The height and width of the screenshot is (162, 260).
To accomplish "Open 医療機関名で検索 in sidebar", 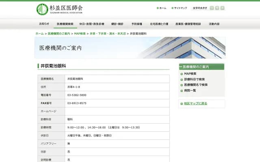I will pyautogui.click(x=196, y=85).
